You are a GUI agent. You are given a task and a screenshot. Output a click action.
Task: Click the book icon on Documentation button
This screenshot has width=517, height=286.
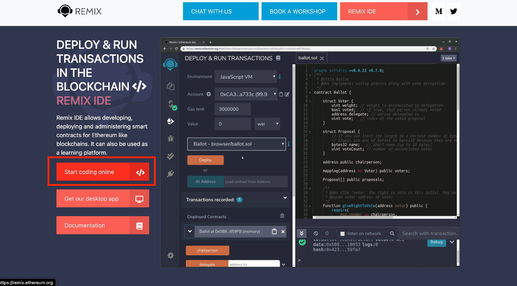point(139,225)
